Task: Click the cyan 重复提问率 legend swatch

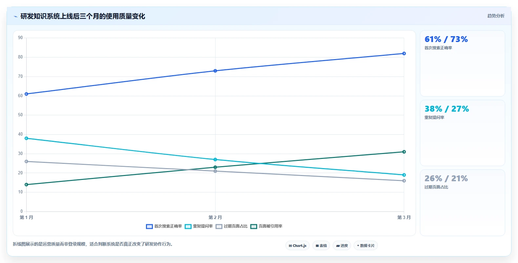Action: coord(188,227)
